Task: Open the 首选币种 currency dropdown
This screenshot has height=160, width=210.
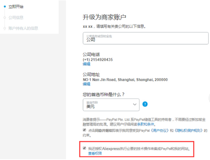Action: point(111,105)
